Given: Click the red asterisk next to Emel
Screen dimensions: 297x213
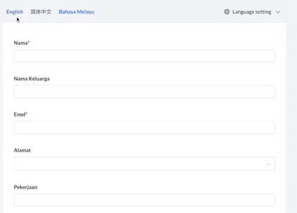Looking at the screenshot, I should click(27, 114).
